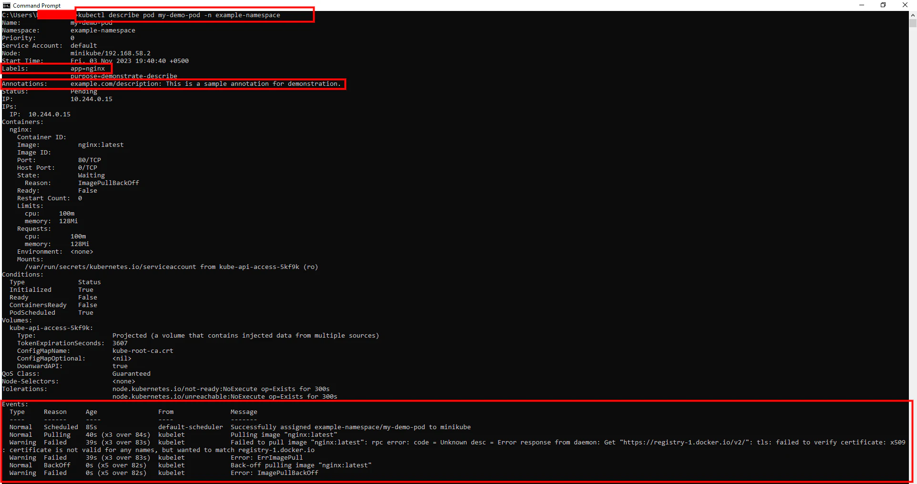Click the Status Pending text

point(84,91)
